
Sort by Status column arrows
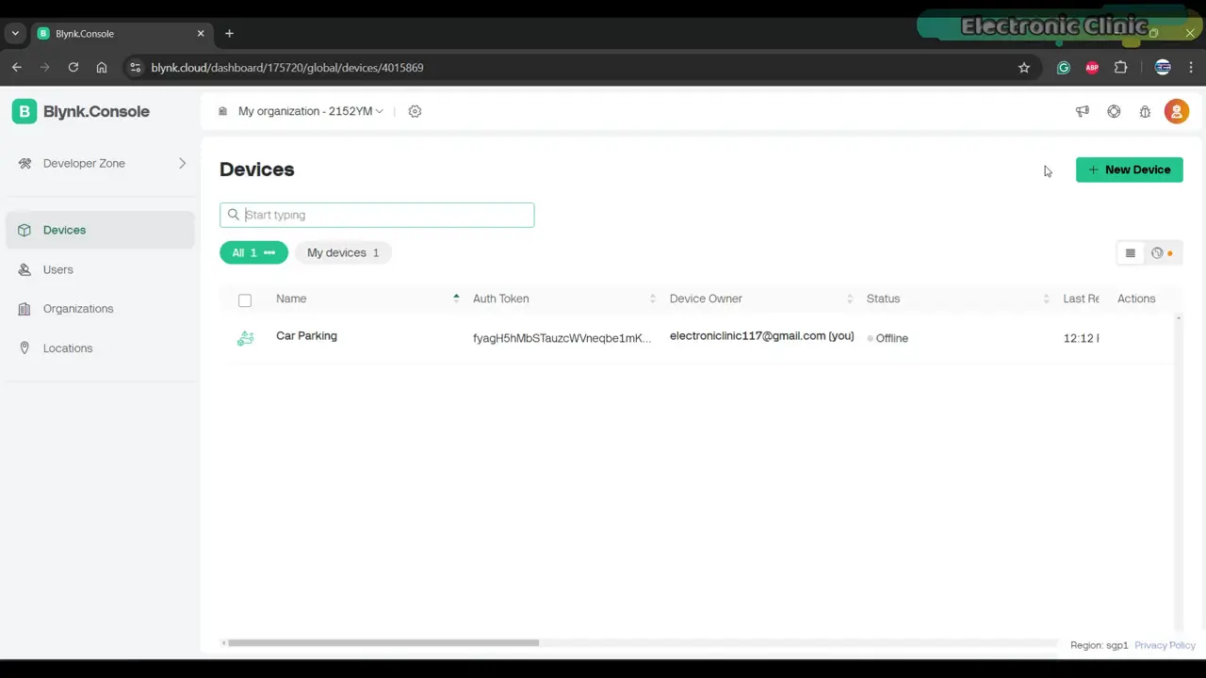click(x=1046, y=299)
